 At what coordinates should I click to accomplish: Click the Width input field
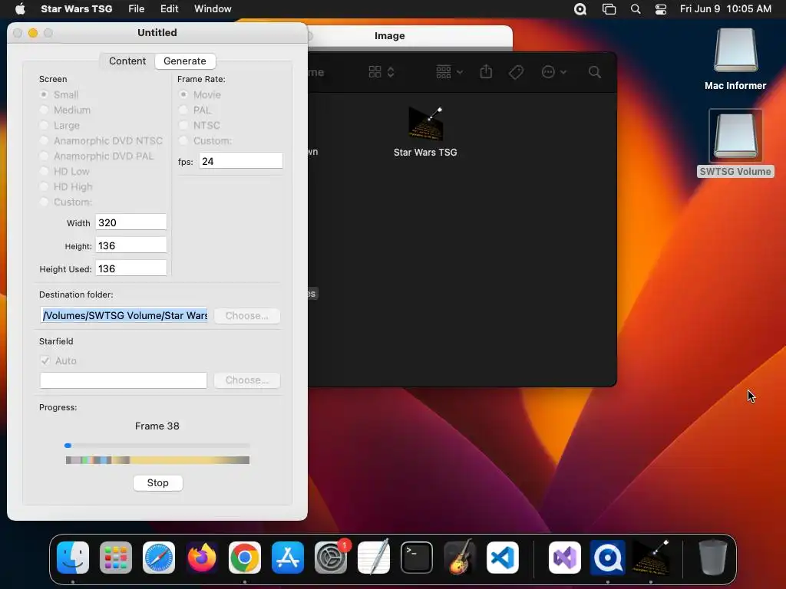[x=130, y=222]
